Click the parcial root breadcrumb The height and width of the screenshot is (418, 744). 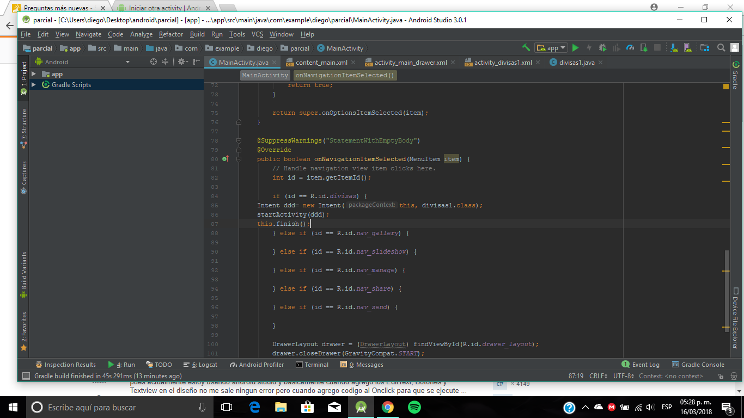click(x=38, y=48)
